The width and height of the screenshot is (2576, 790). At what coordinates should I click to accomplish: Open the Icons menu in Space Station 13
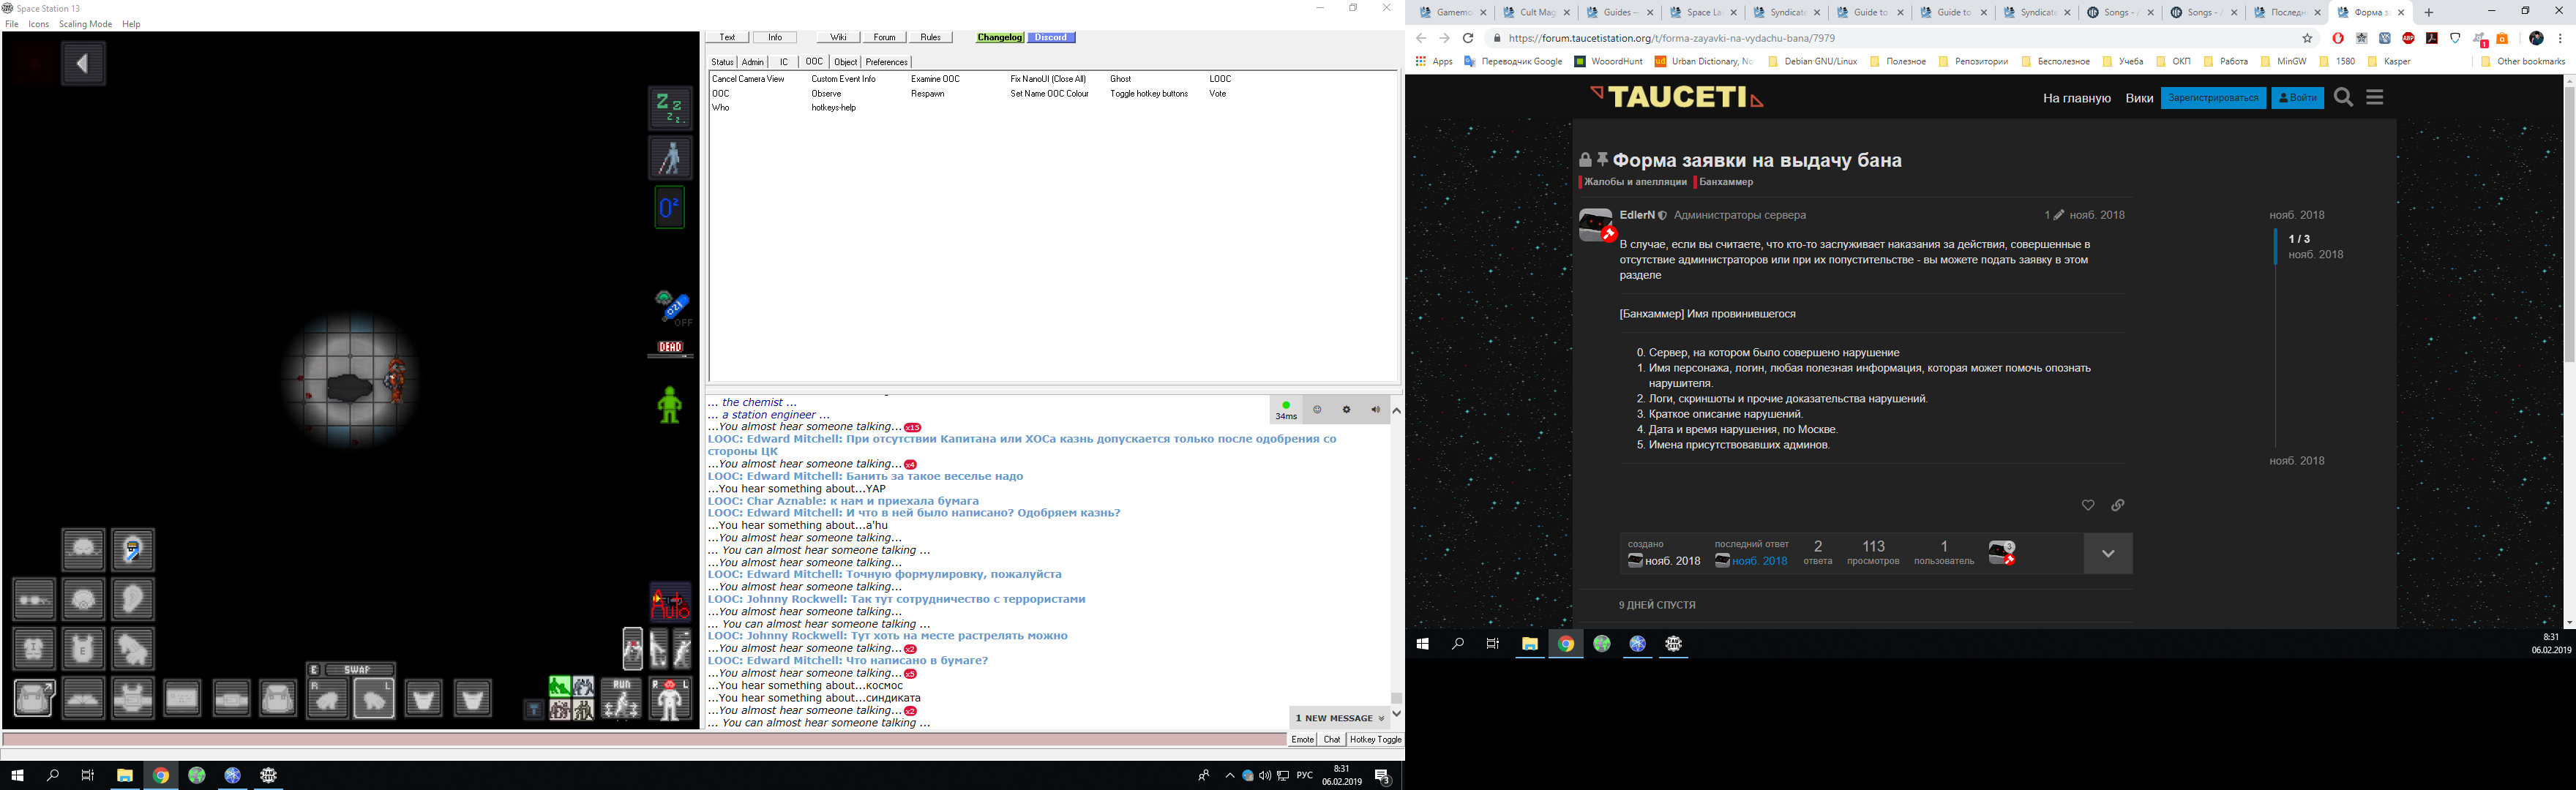click(39, 24)
